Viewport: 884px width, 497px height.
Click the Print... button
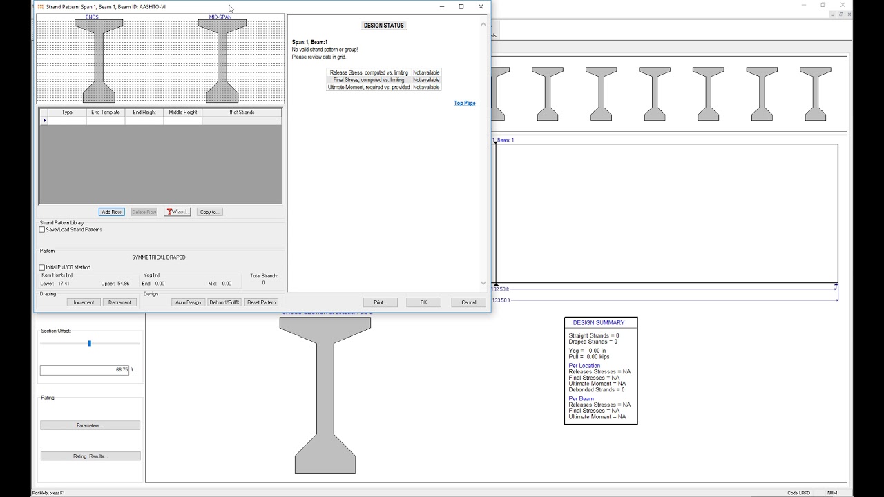(381, 302)
